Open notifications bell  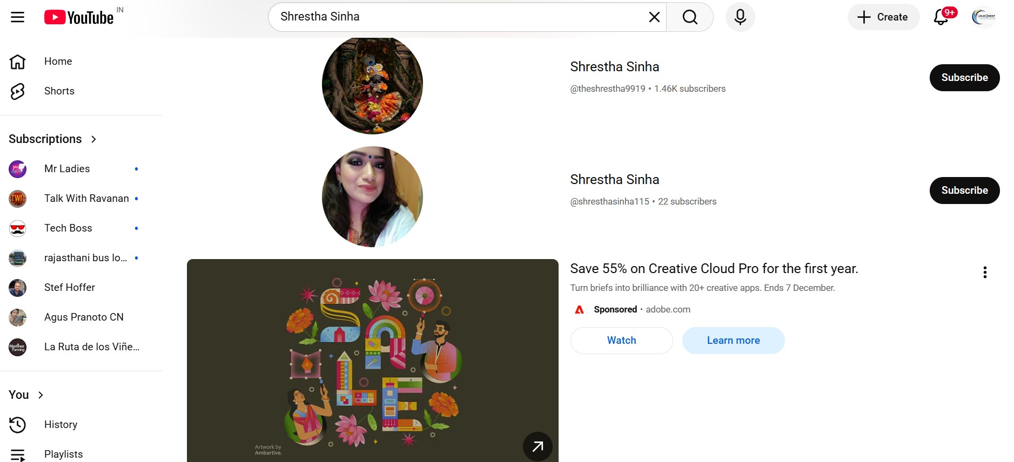pos(941,17)
